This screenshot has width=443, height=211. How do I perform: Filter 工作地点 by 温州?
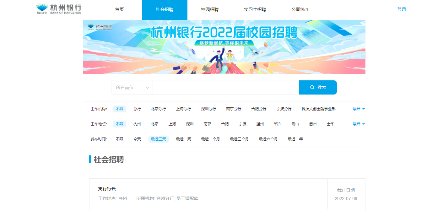pyautogui.click(x=260, y=124)
